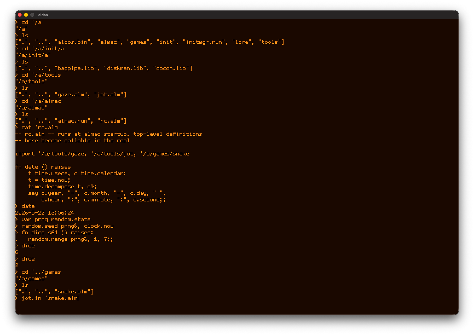This screenshot has height=335, width=474.
Task: Click the '-- here become callable in the repl' comment
Action: tap(73, 140)
